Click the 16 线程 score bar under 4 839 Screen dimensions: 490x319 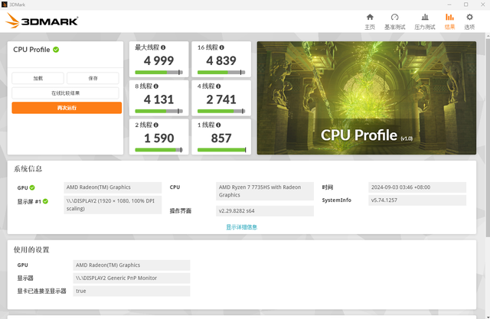[x=221, y=73]
